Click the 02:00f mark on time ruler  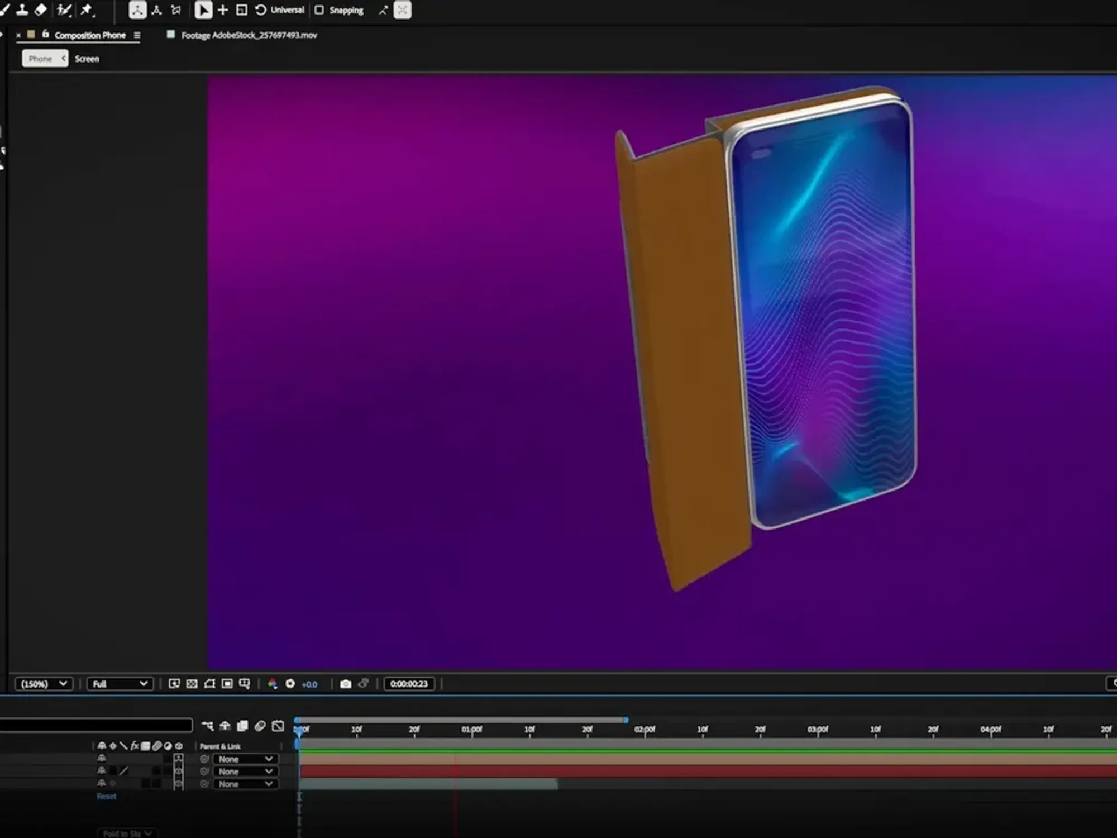pos(645,730)
